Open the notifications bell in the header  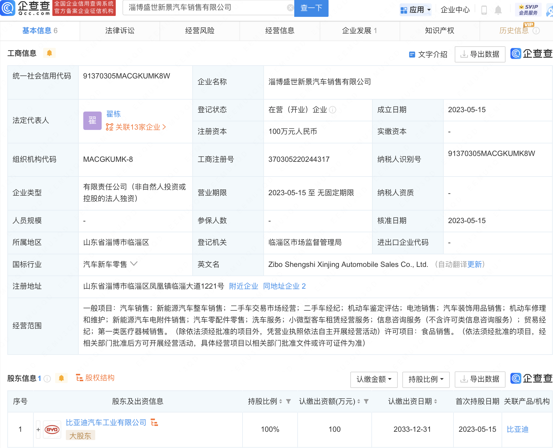498,10
